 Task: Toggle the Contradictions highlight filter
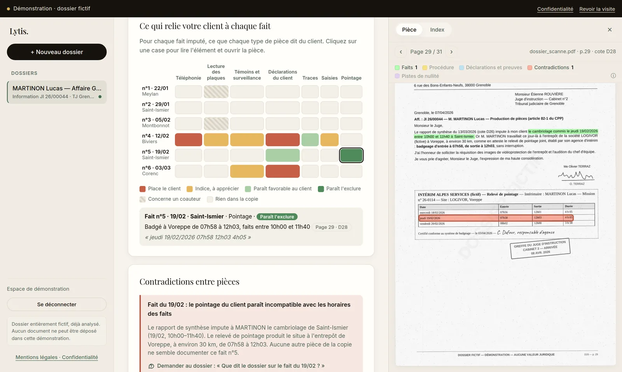pos(550,67)
